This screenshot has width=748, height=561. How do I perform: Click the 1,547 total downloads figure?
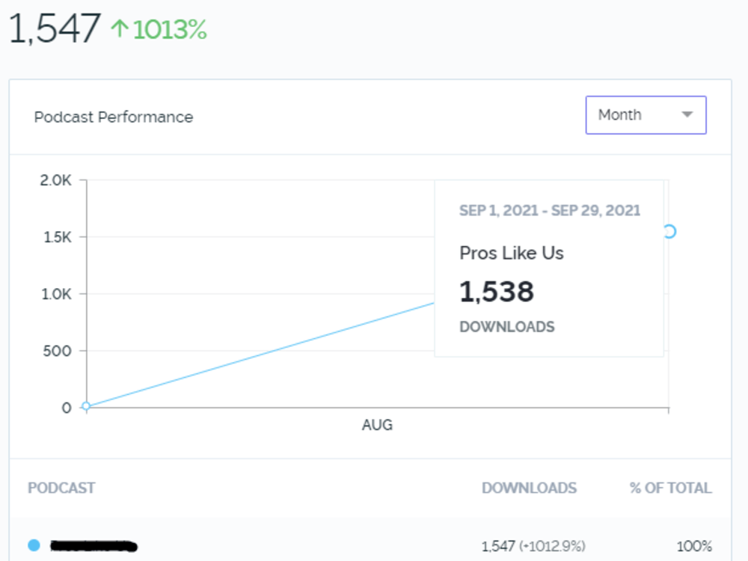(x=55, y=28)
